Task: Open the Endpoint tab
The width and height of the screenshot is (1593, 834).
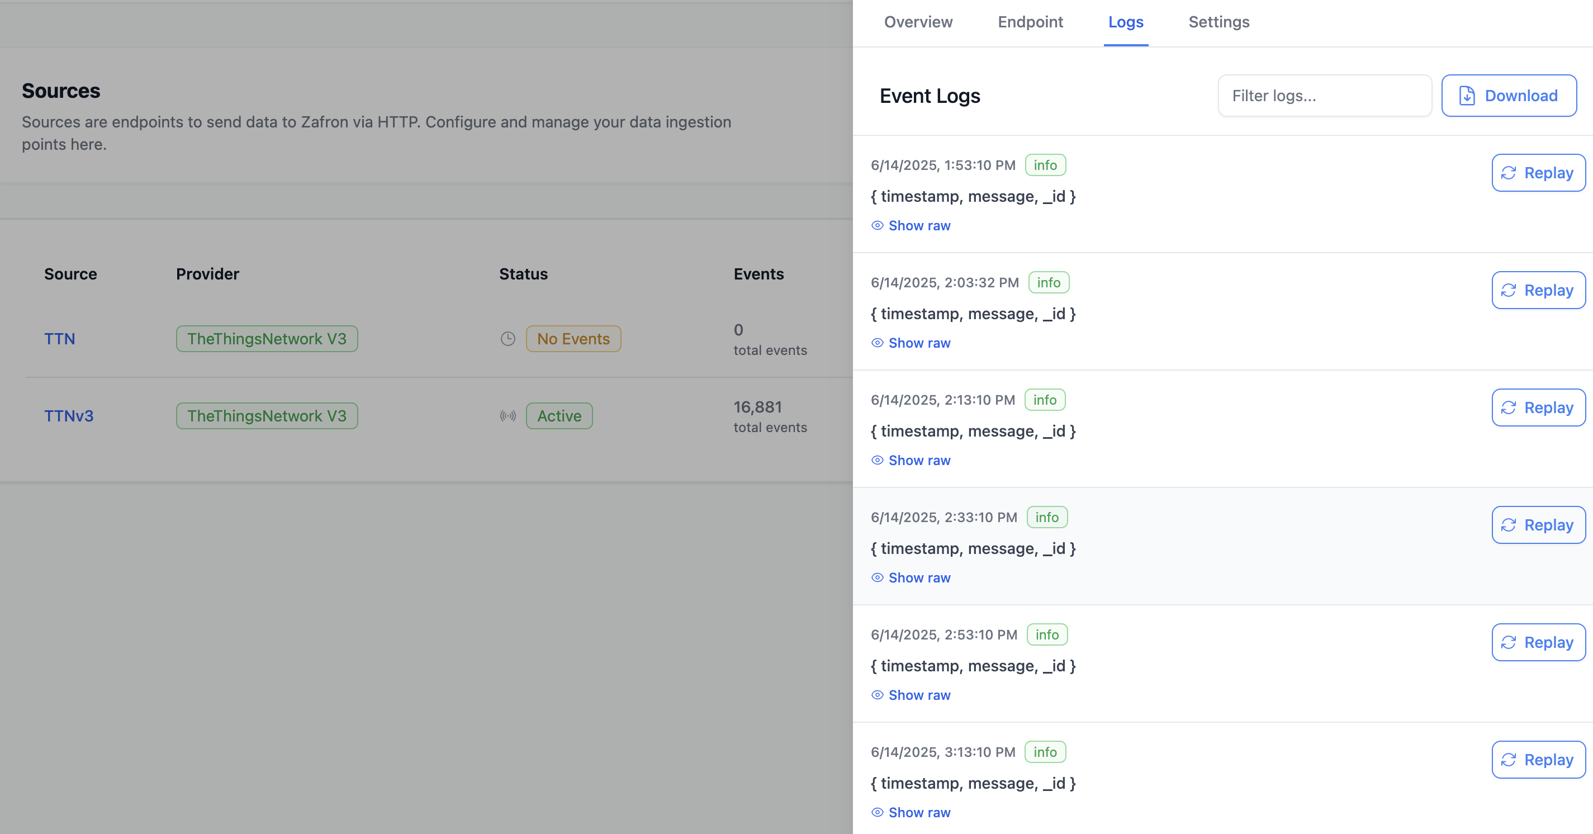Action: point(1030,22)
